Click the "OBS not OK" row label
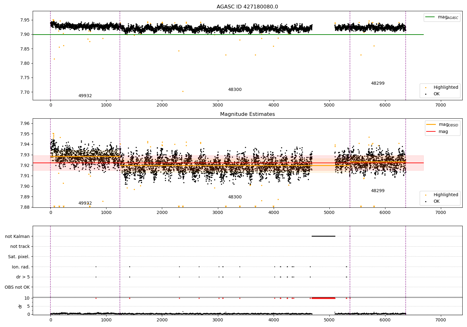 click(17, 287)
